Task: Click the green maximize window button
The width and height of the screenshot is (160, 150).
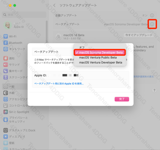Action: 15,5
